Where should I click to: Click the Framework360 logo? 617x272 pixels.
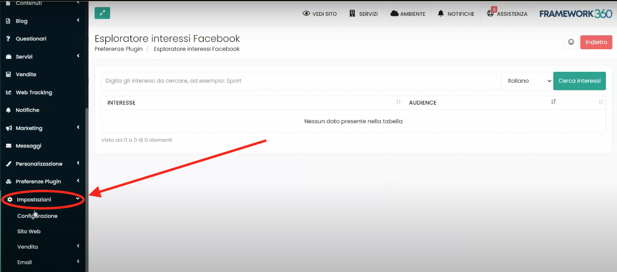[x=575, y=14]
